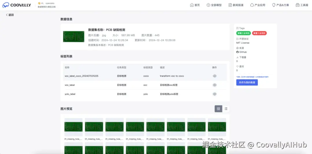This screenshot has width=312, height=154.
Task: Open 新闻报道 menu
Action: (236, 5)
